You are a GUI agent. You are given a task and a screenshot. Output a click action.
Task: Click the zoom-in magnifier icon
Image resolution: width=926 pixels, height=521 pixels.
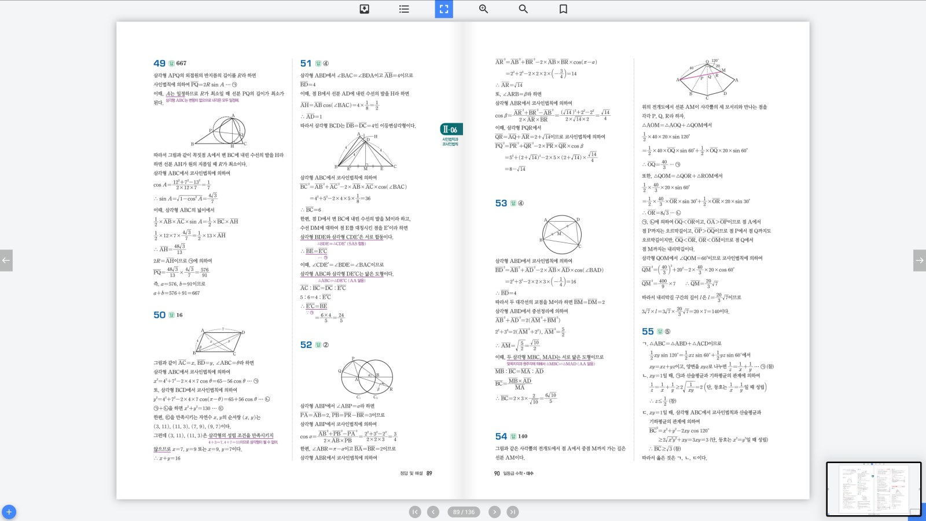(483, 9)
